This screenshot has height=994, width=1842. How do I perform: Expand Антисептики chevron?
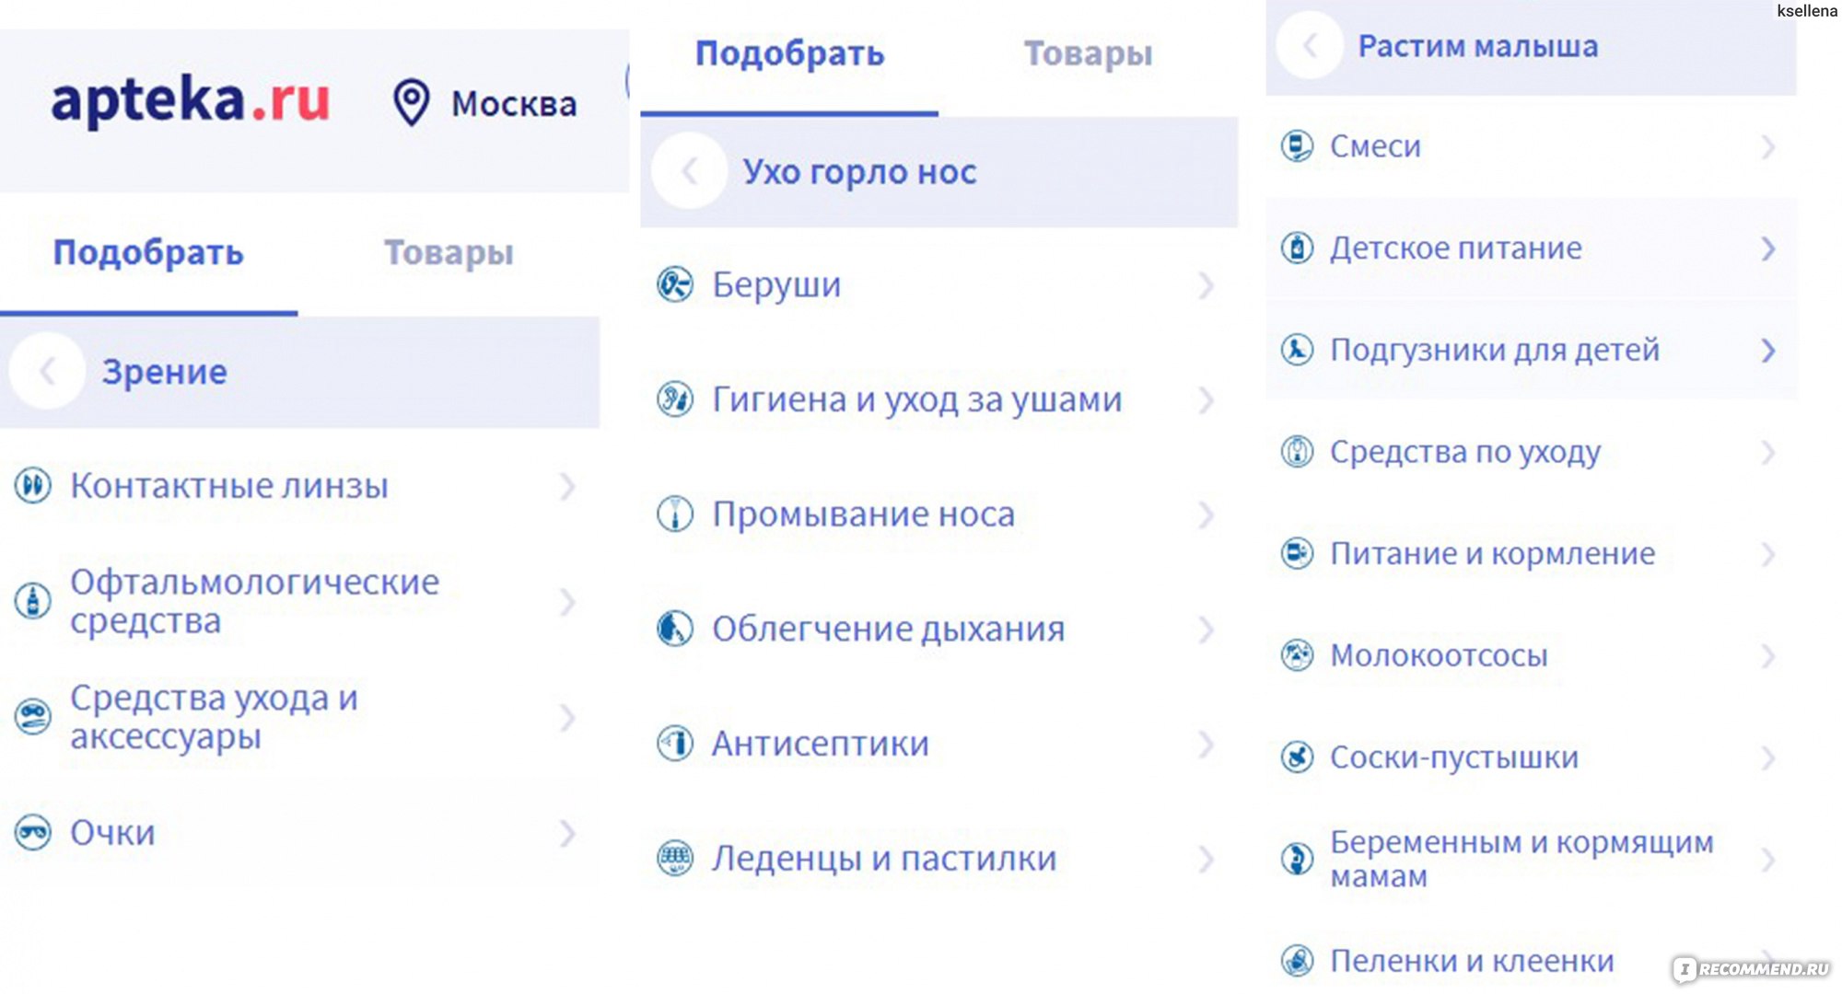[x=1206, y=744]
